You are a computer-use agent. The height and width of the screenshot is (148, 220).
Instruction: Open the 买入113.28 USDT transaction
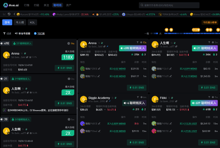coord(188,124)
